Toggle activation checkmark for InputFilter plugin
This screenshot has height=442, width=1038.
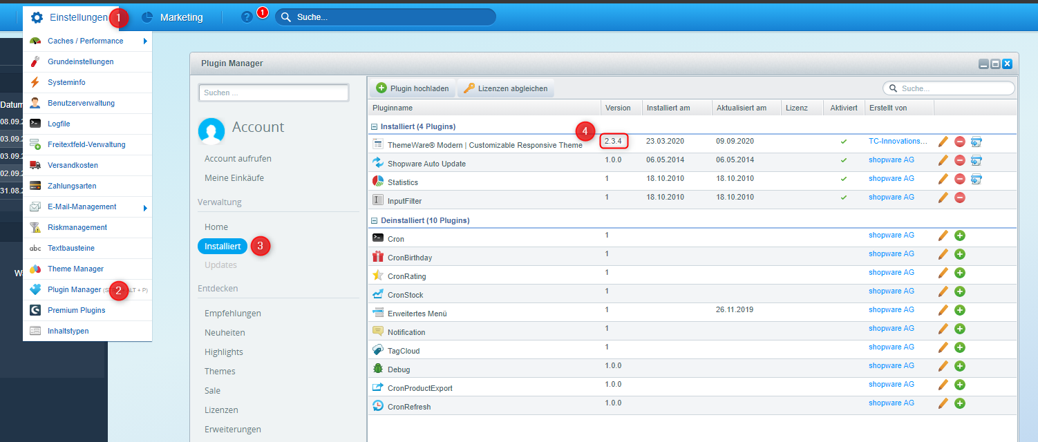[844, 197]
